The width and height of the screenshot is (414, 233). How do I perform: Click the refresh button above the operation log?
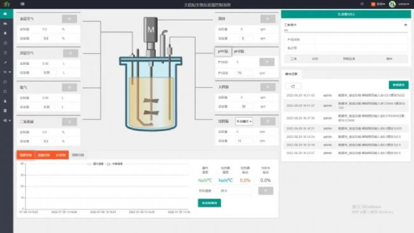pyautogui.click(x=293, y=87)
